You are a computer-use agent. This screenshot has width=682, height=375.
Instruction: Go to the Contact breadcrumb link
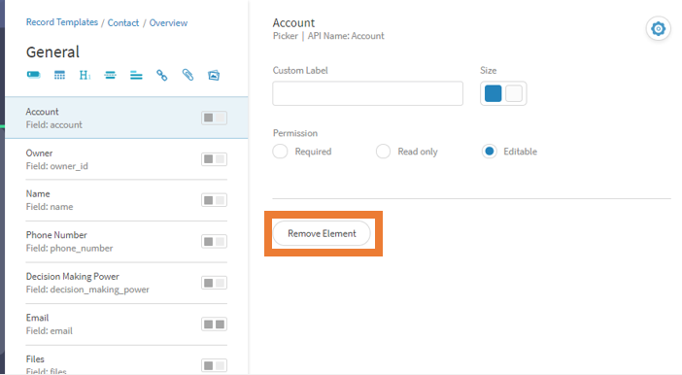123,22
